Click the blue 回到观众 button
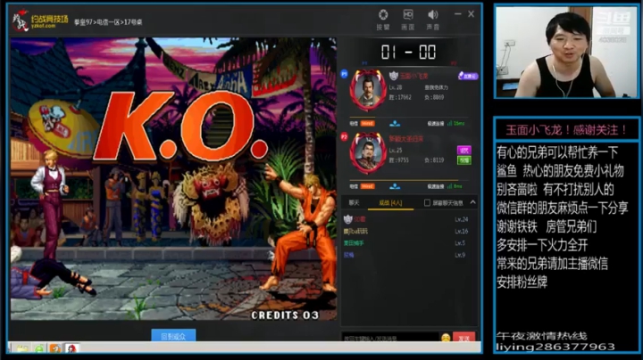643x360 pixels. [173, 335]
